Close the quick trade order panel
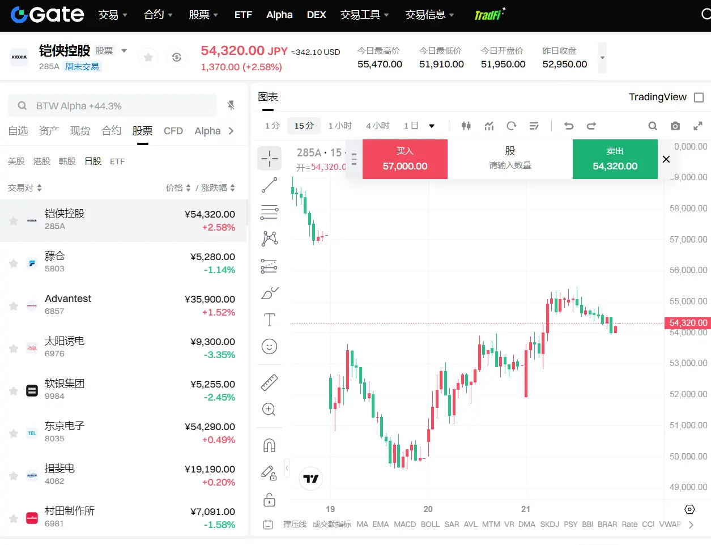The height and width of the screenshot is (545, 711). (666, 159)
